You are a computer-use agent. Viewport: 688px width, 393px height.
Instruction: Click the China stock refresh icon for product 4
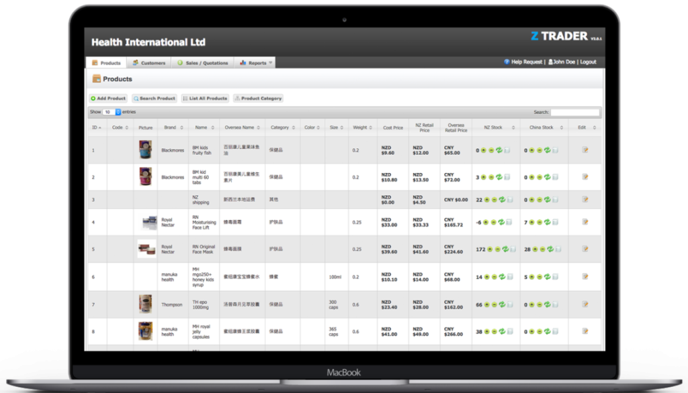[547, 222]
